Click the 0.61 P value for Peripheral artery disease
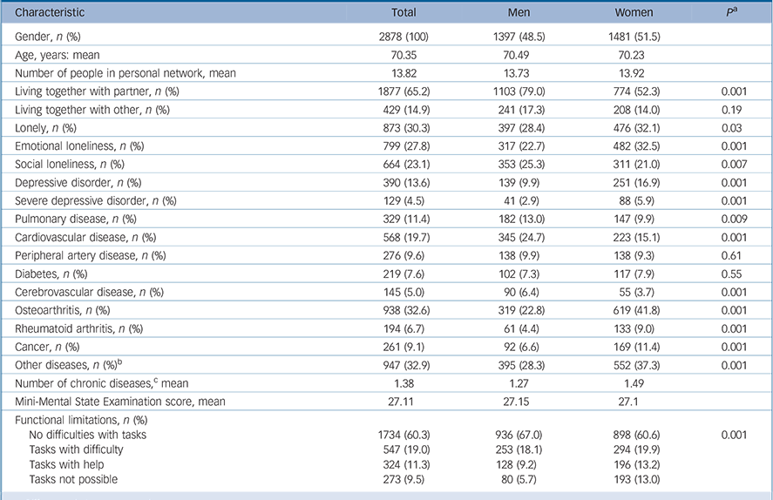Screen dimensions: 773x500 [736, 255]
